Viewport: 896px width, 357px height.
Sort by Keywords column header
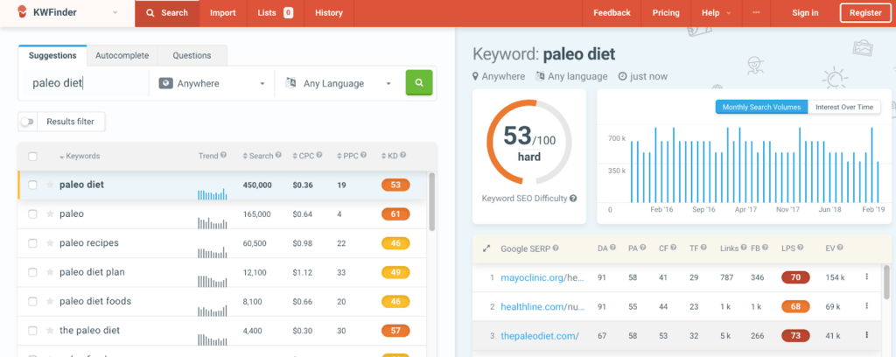[80, 156]
